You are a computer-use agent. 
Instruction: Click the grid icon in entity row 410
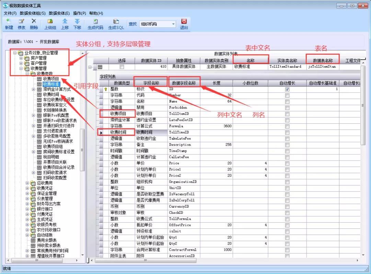tap(100, 67)
